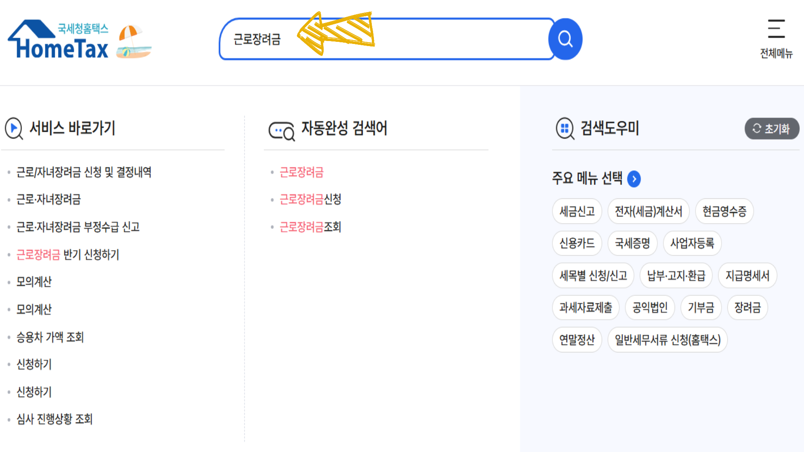
Task: Open the 심사 진행상황 조회 link
Action: click(54, 419)
